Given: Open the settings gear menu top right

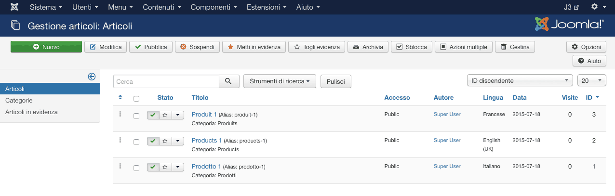Looking at the screenshot, I should point(598,7).
